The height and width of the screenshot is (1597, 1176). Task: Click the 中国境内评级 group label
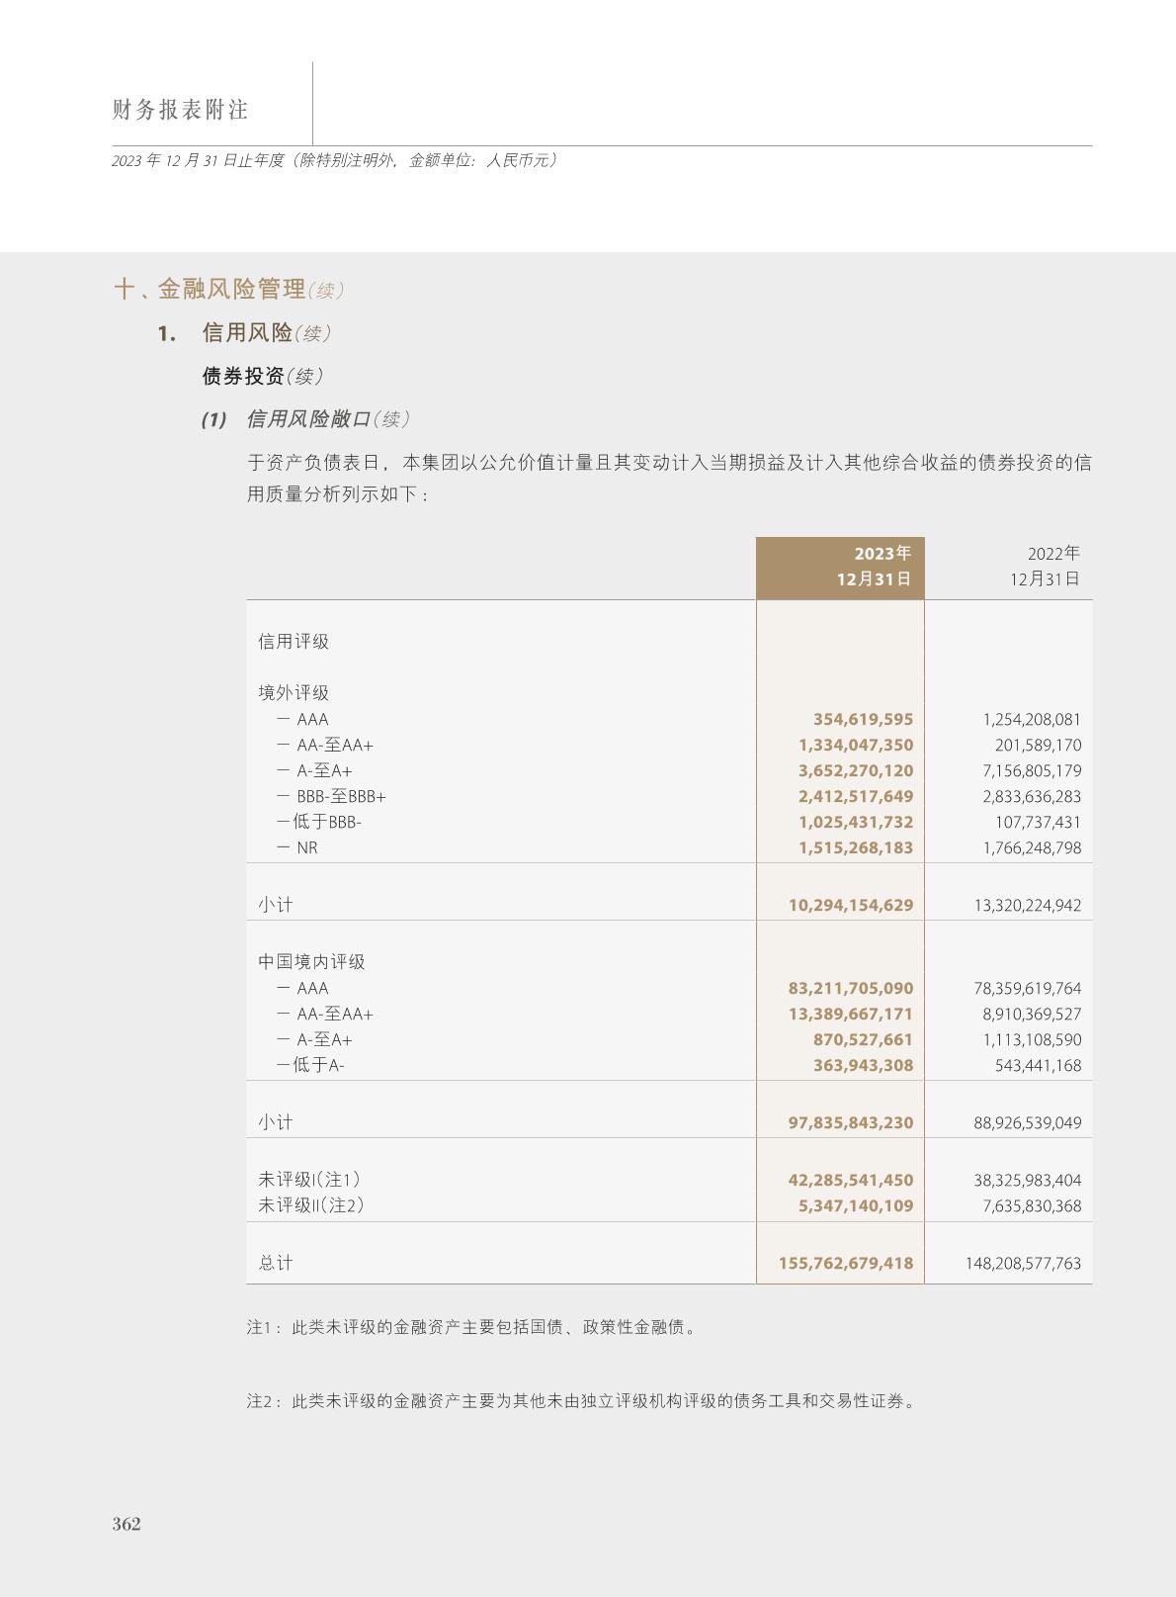tap(311, 962)
